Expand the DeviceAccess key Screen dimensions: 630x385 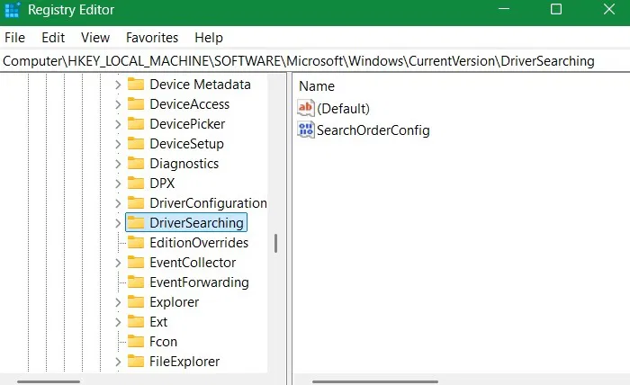(118, 104)
